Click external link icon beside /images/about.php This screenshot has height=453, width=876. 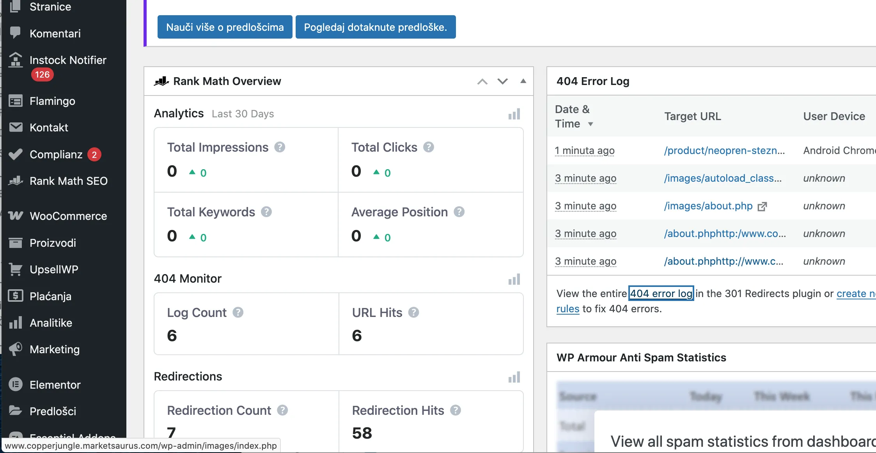(762, 206)
